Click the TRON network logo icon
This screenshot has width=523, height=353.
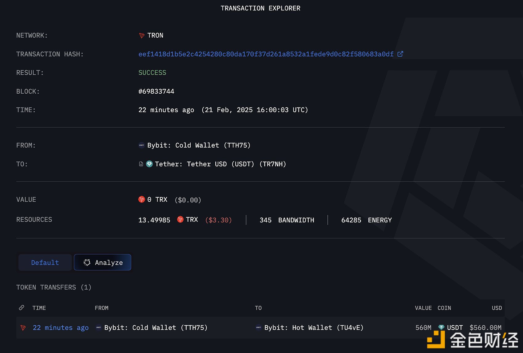click(x=142, y=35)
